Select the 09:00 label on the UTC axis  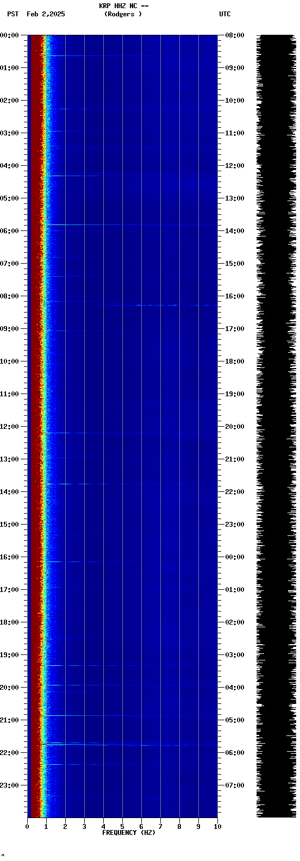coord(235,68)
